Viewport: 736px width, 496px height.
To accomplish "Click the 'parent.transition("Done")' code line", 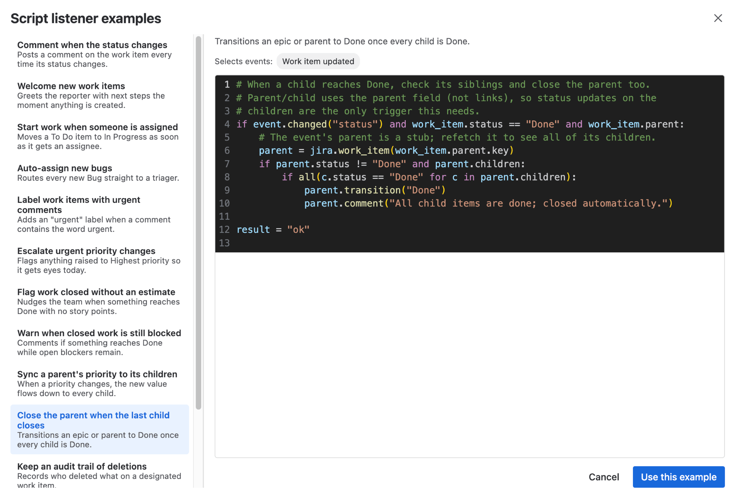I will point(375,190).
